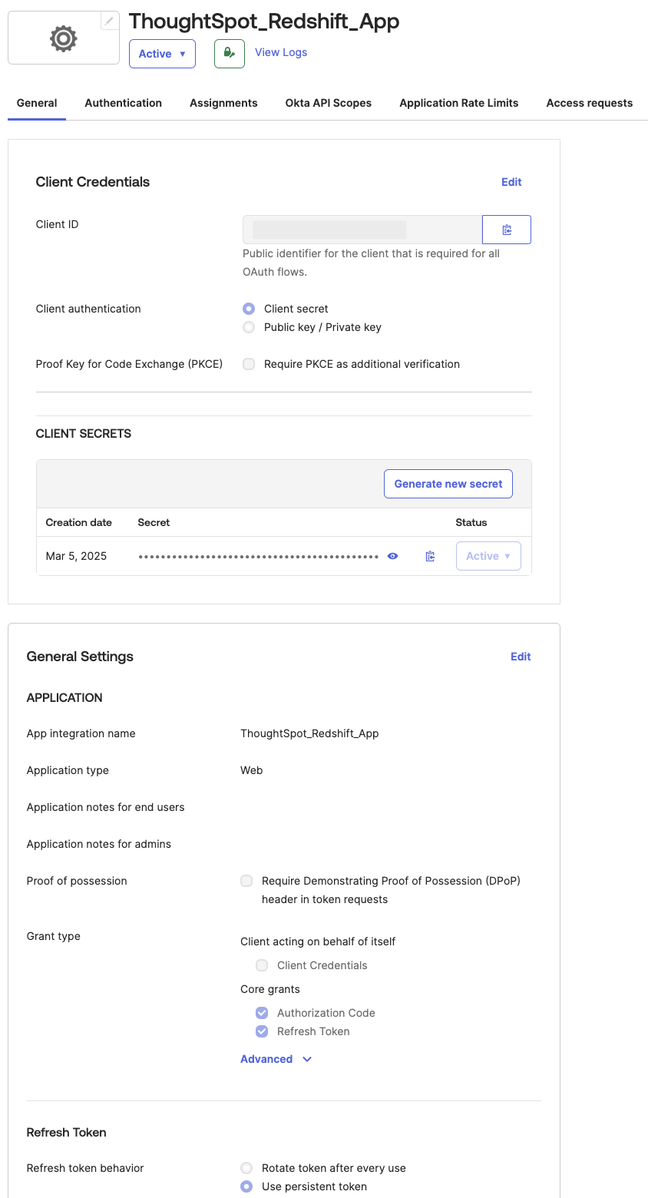This screenshot has height=1198, width=648.
Task: Open the View Logs link
Action: pyautogui.click(x=281, y=52)
